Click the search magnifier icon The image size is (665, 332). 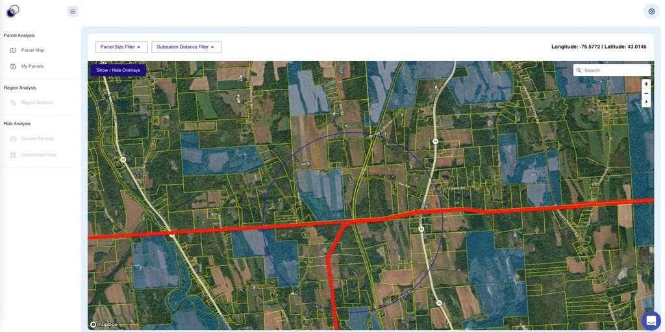pyautogui.click(x=579, y=70)
